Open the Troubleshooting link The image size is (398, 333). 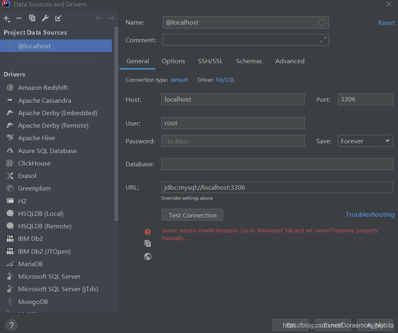370,215
